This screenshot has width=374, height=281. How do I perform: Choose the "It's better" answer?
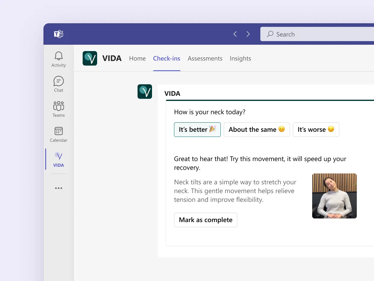click(x=197, y=130)
